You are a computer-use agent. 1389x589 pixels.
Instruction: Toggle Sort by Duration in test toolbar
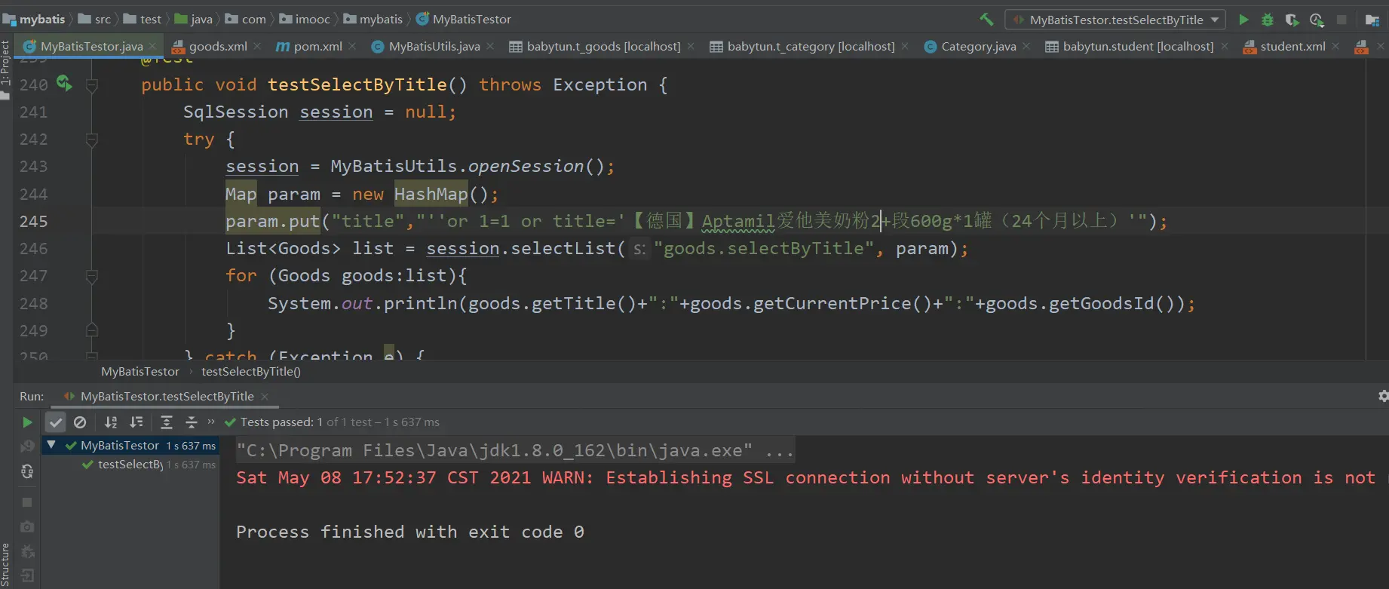coord(136,422)
